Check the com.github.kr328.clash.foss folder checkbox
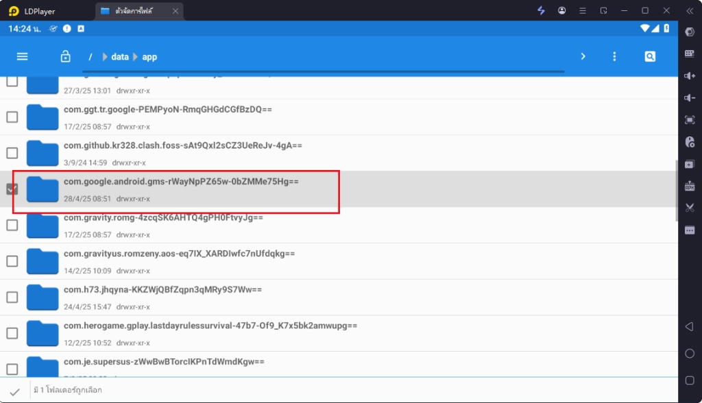This screenshot has width=702, height=403. click(x=12, y=153)
